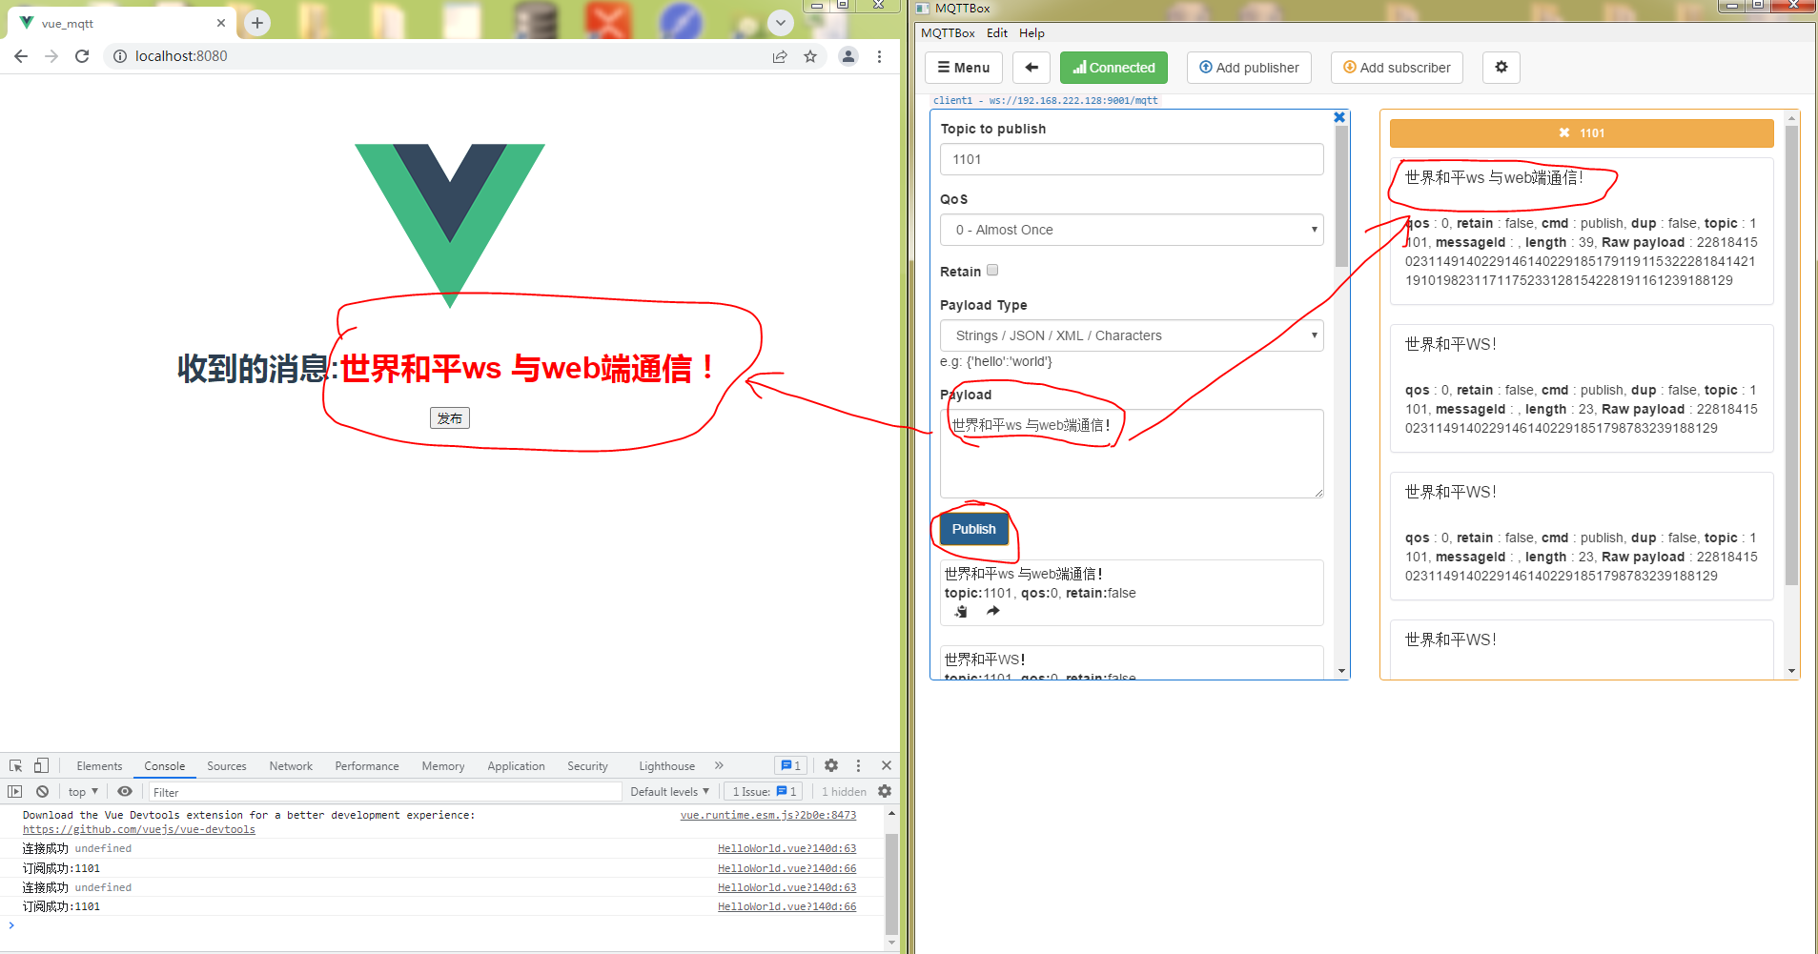The image size is (1818, 954).
Task: Clear subscriber 1101 messages with the ✖ icon
Action: [1563, 133]
